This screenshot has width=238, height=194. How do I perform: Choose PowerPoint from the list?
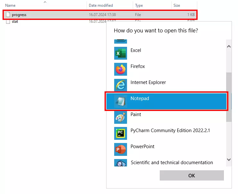(x=166, y=149)
